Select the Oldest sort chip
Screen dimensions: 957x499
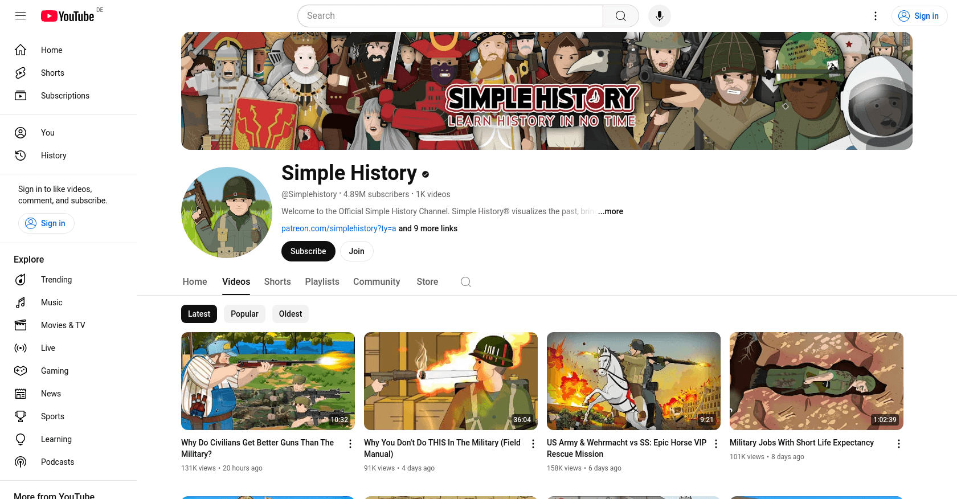(x=291, y=314)
